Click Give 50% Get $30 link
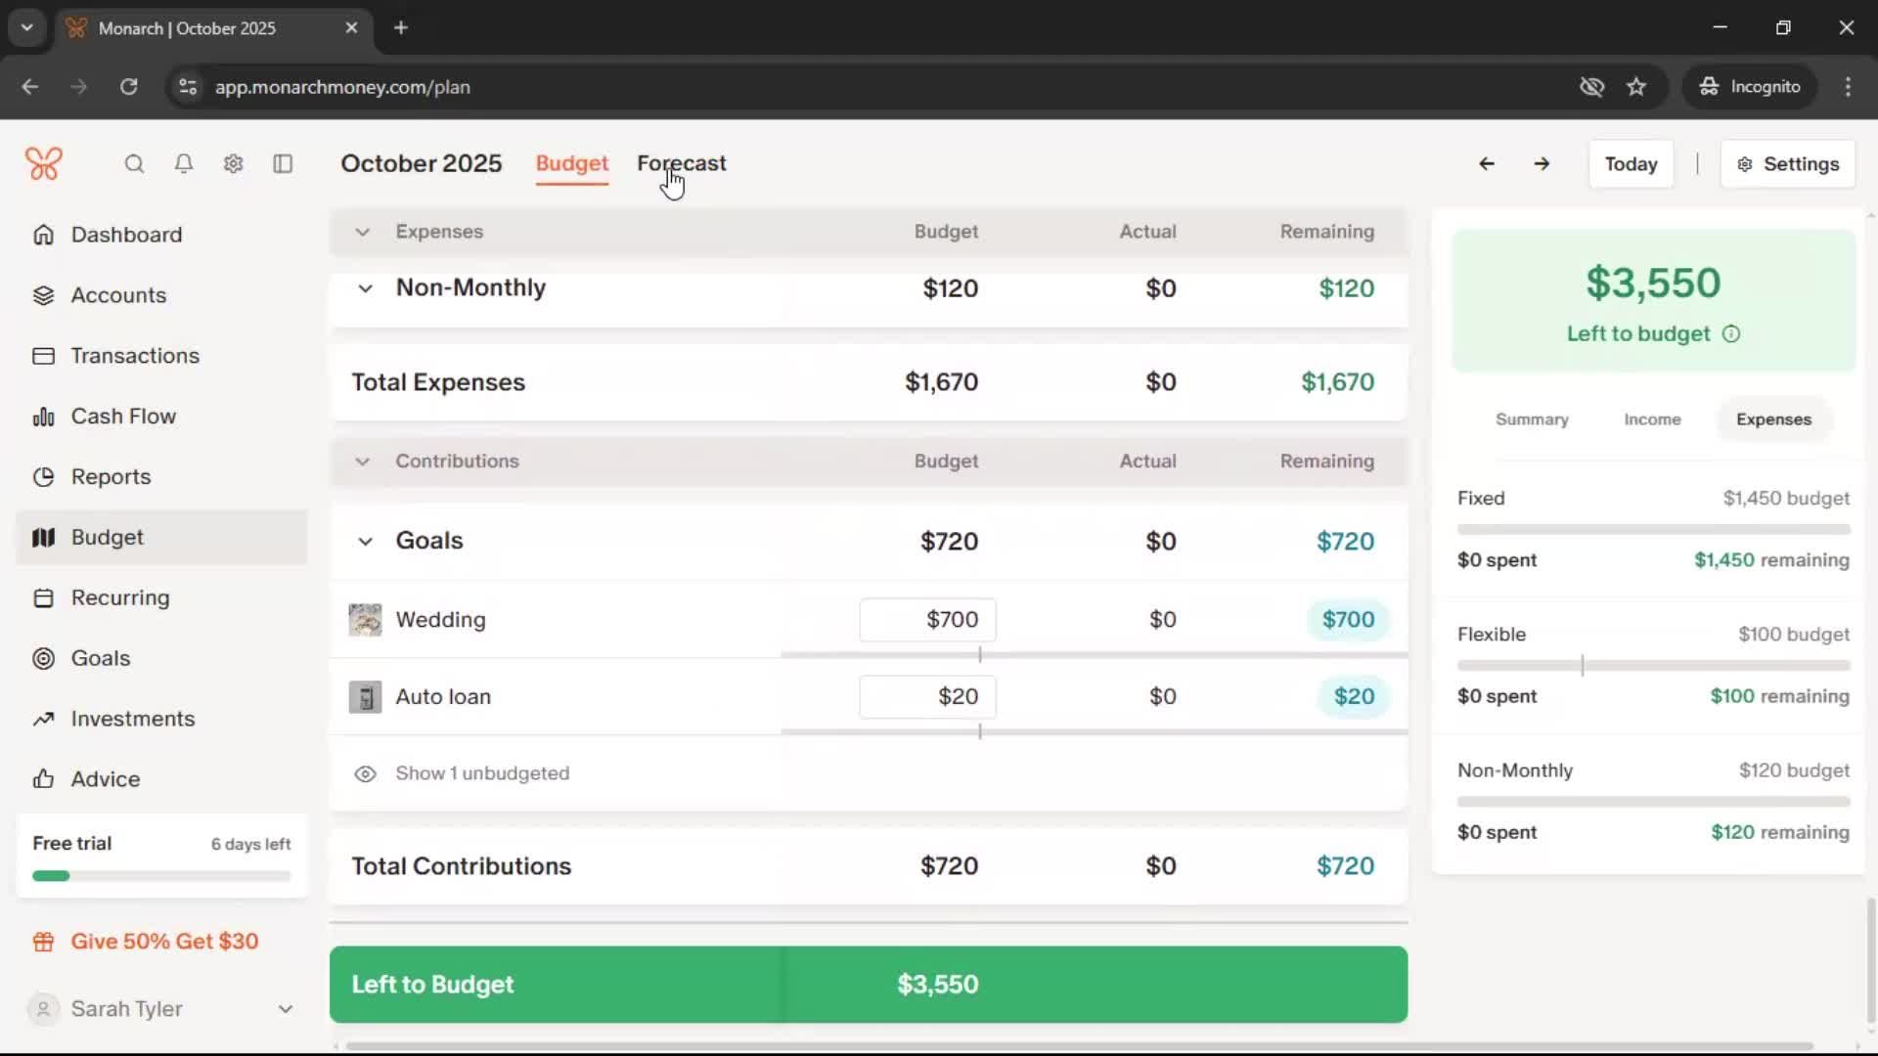Image resolution: width=1878 pixels, height=1056 pixels. pos(164,942)
